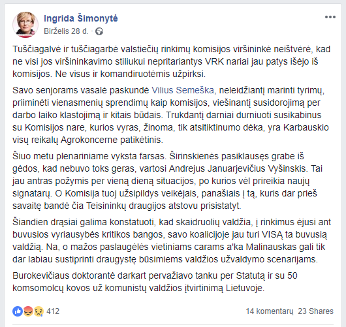346x327 pixels.
Task: Click the blue Like reaction icon
Action: [x=18, y=311]
